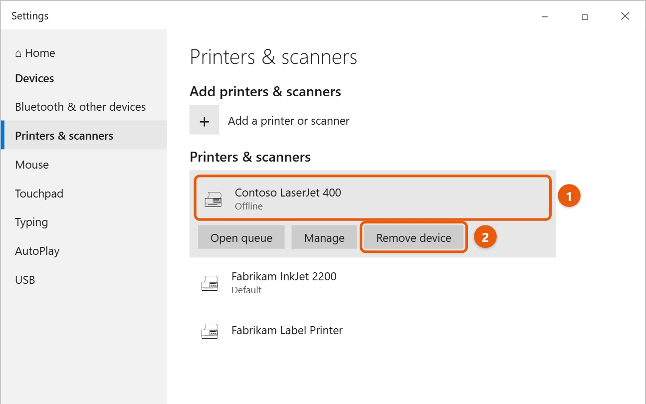Select the Contoso LaserJet 400 name
This screenshot has width=646, height=404.
tap(288, 193)
